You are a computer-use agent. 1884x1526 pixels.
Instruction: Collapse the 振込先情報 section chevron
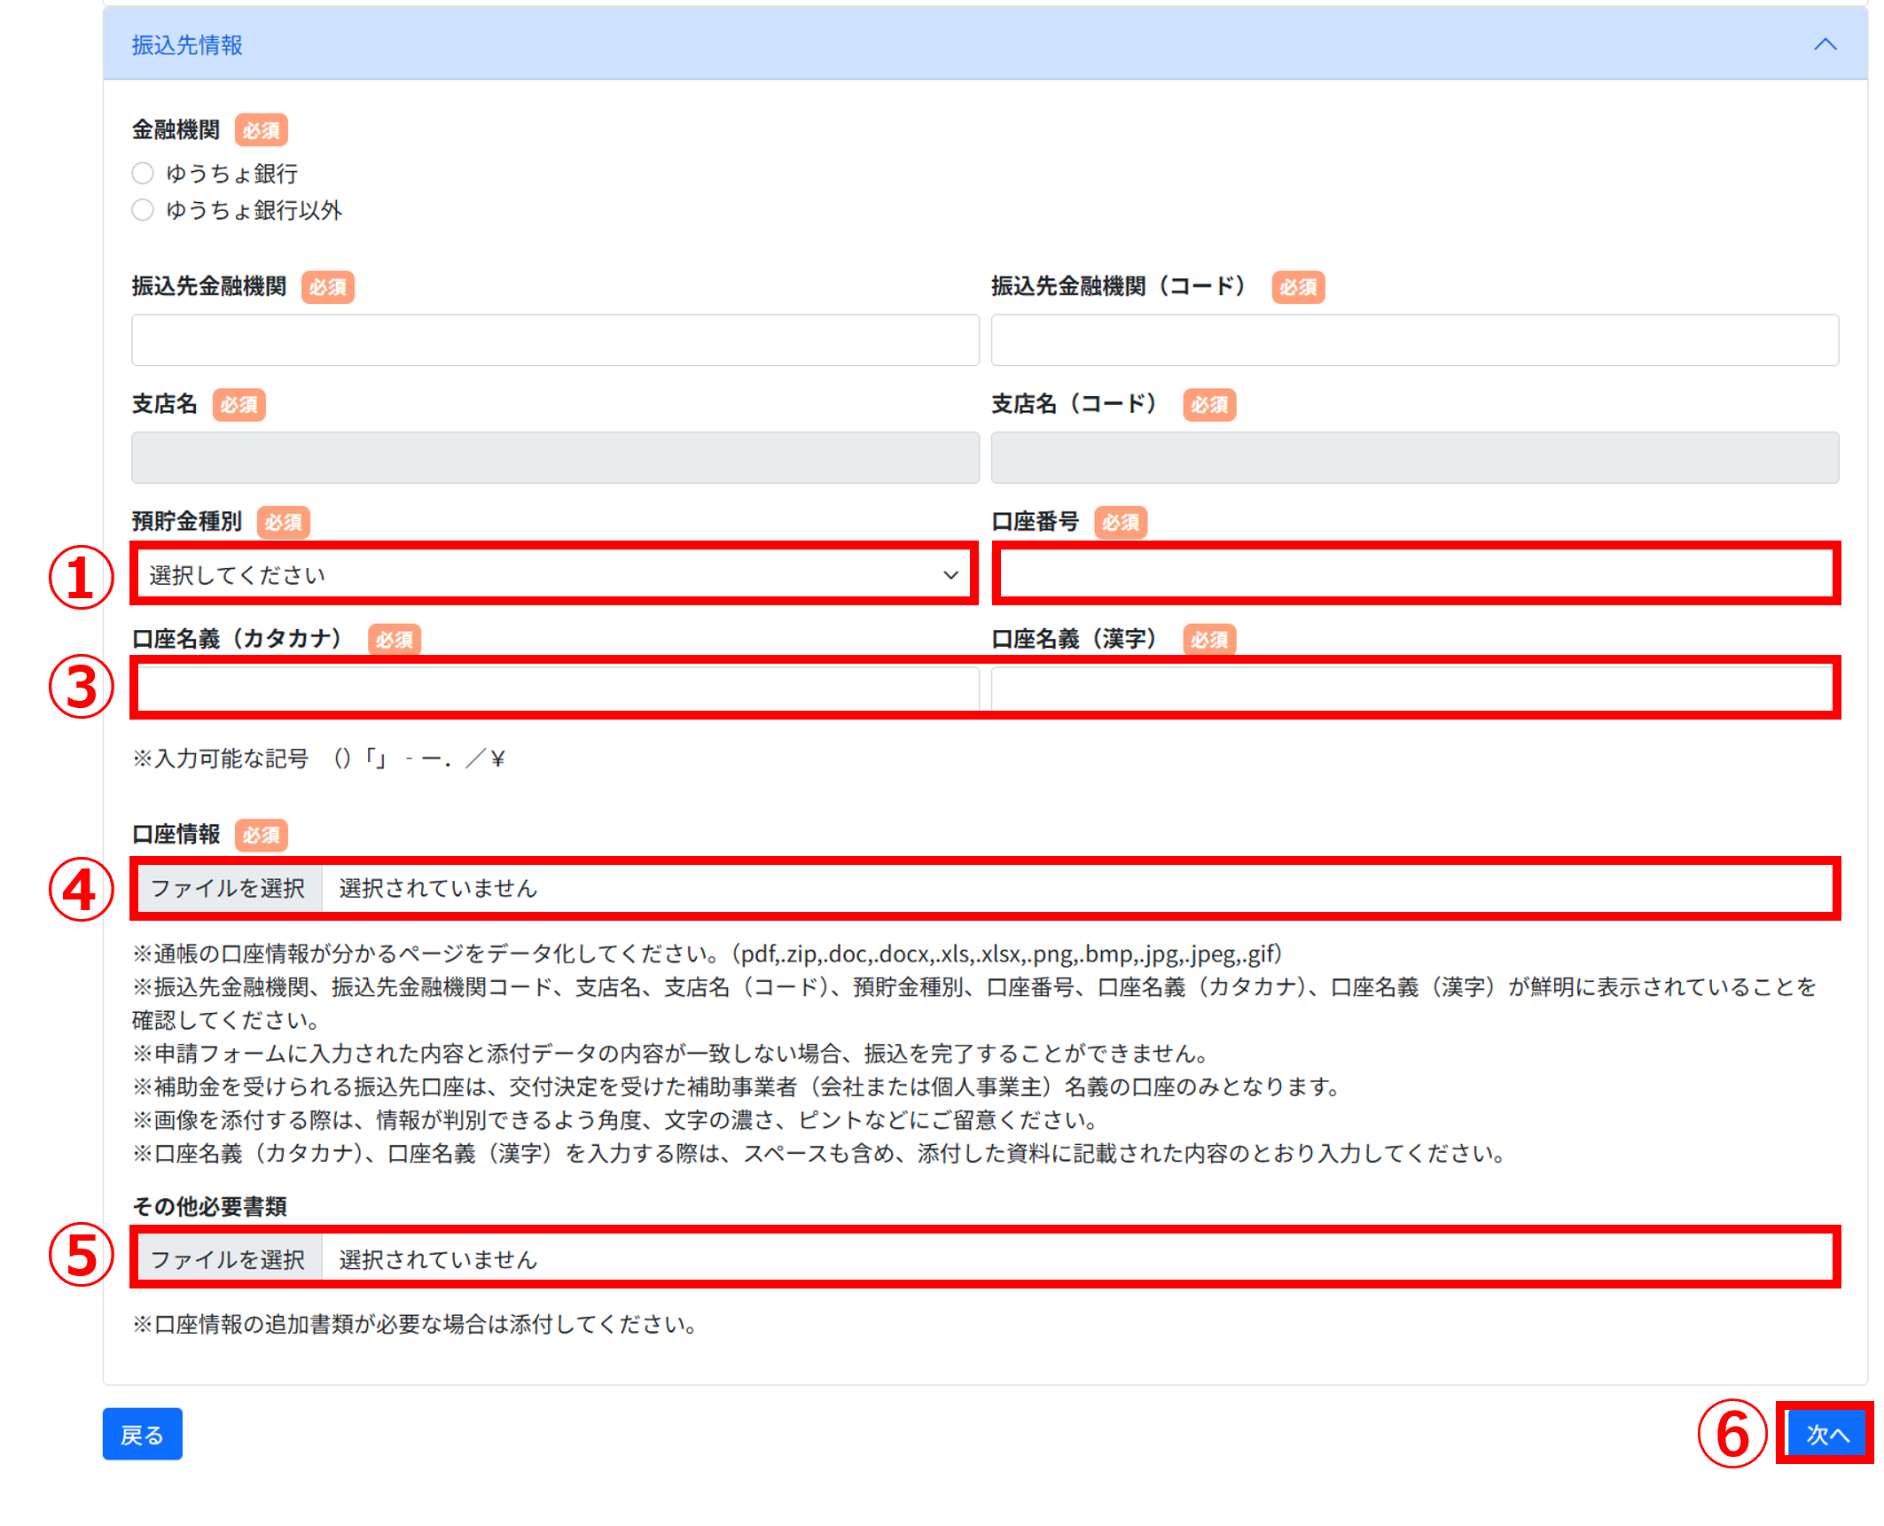pyautogui.click(x=1825, y=44)
